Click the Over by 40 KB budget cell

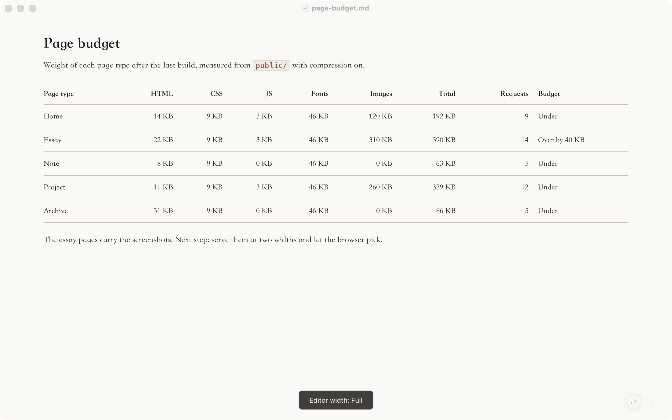click(561, 140)
